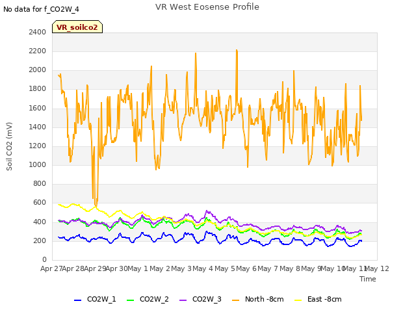
Task: Click the May 1 x-axis date label
Action: pyautogui.click(x=138, y=268)
